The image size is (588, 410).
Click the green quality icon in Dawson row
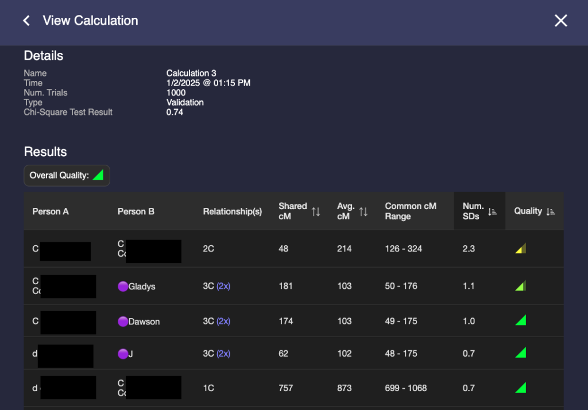click(520, 320)
